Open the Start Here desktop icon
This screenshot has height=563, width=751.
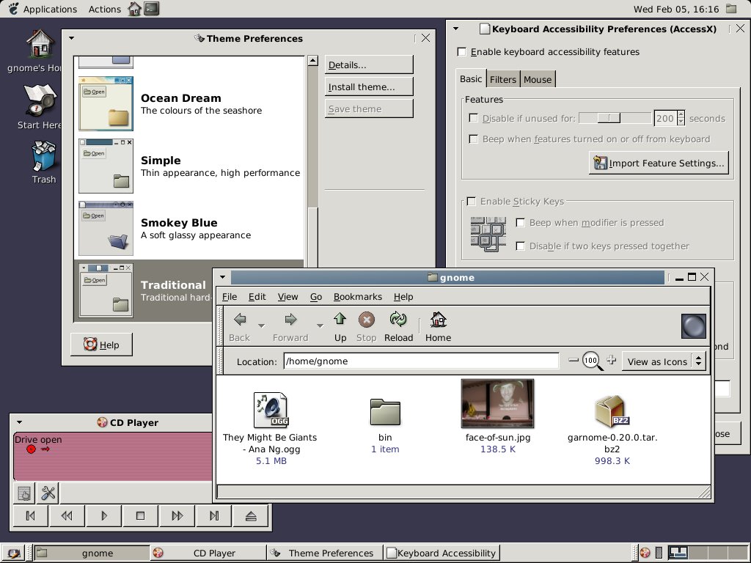click(40, 100)
